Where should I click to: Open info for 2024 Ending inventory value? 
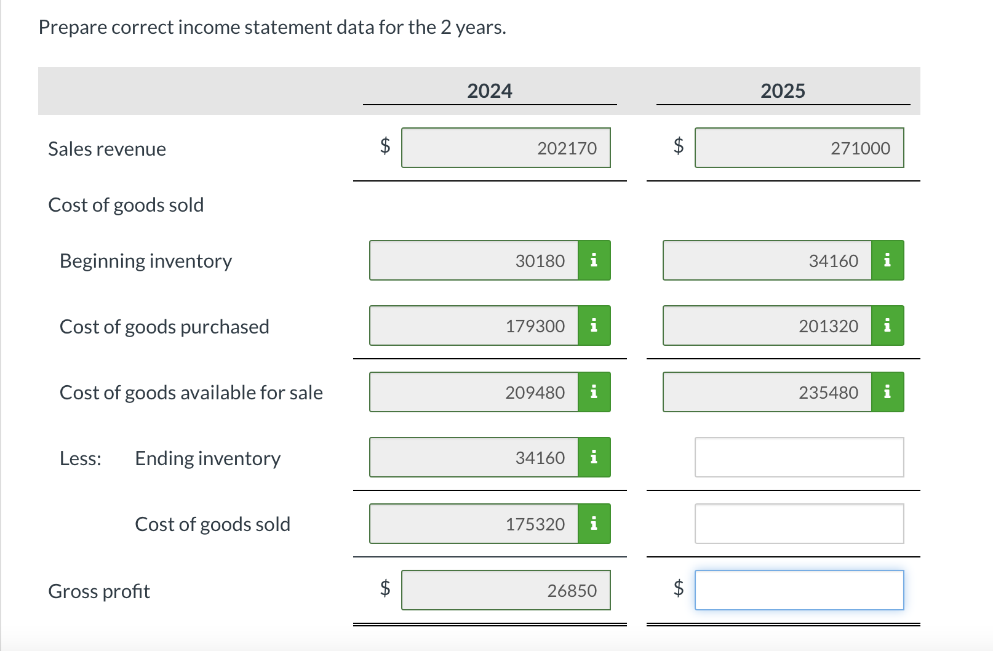coord(594,457)
